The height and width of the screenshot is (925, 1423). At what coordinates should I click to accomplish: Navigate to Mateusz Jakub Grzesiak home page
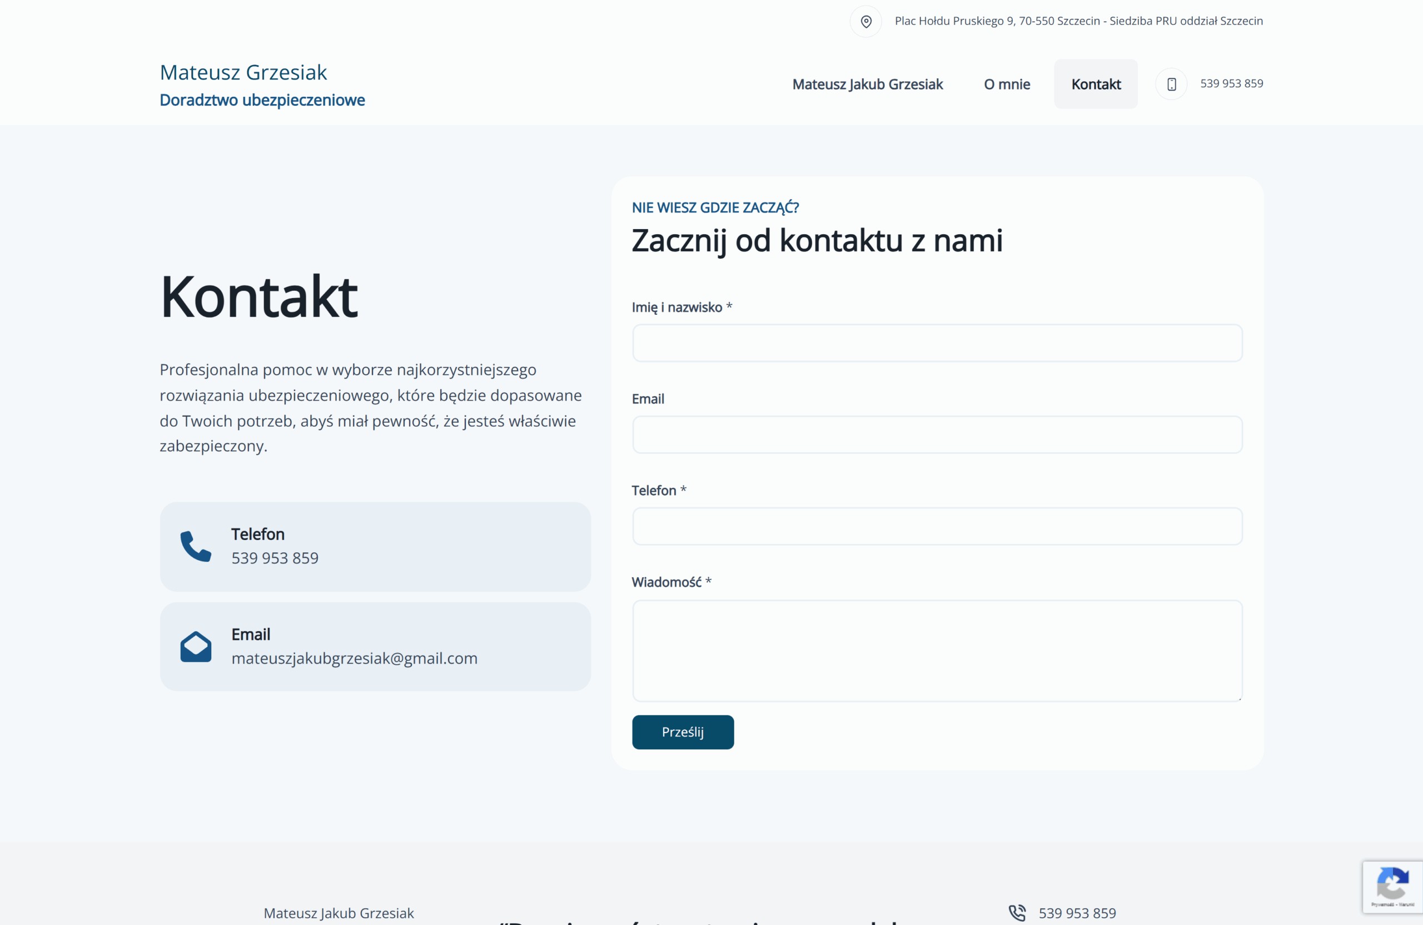point(868,84)
